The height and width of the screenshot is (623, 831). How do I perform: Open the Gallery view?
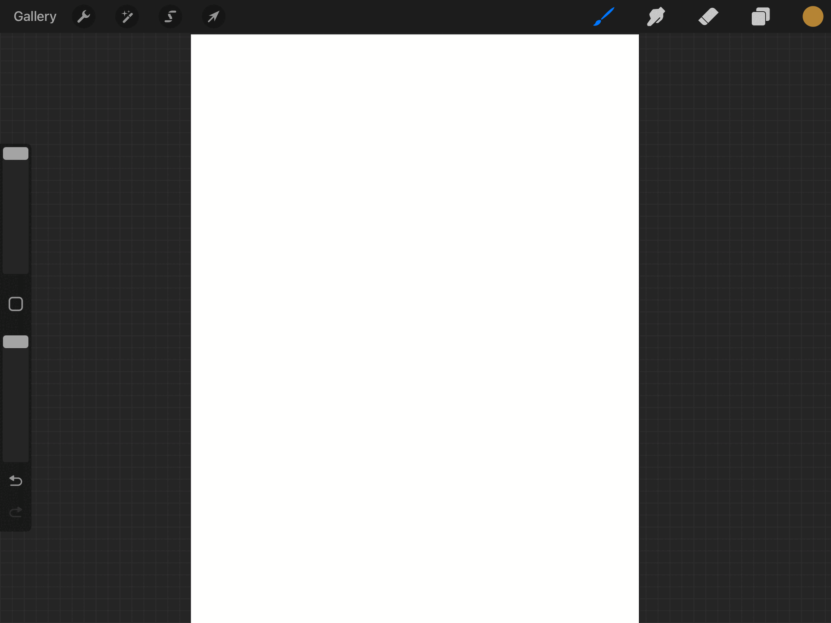pyautogui.click(x=35, y=16)
